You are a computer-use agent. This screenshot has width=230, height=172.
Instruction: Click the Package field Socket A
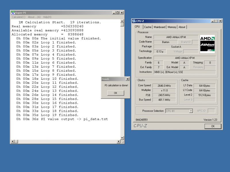pos(176,47)
